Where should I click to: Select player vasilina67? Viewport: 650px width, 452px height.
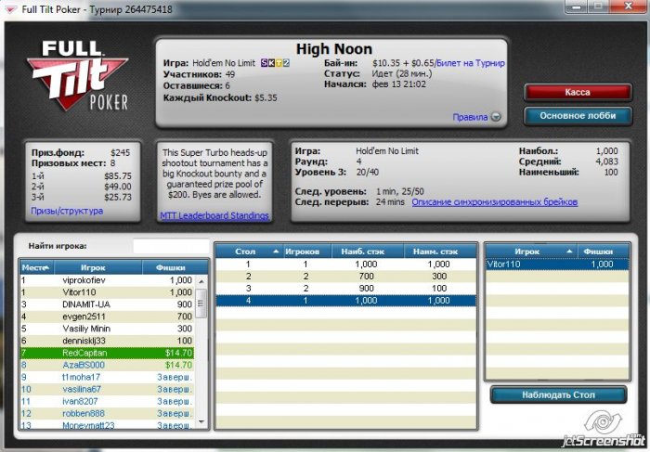pos(107,389)
